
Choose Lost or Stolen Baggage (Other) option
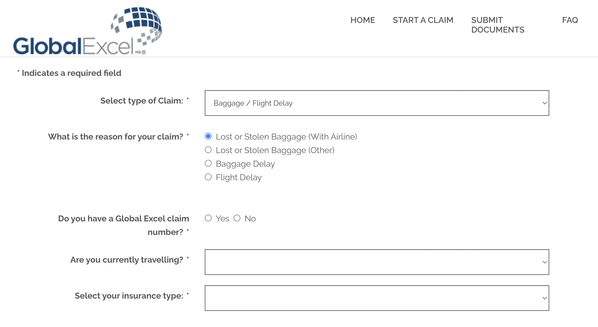pos(208,150)
